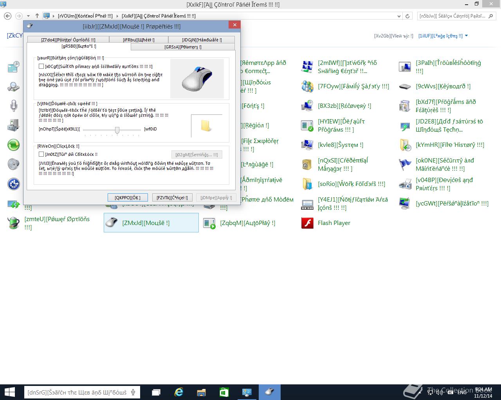Switch to the Pointers tab
The height and width of the screenshot is (400, 501).
[183, 47]
